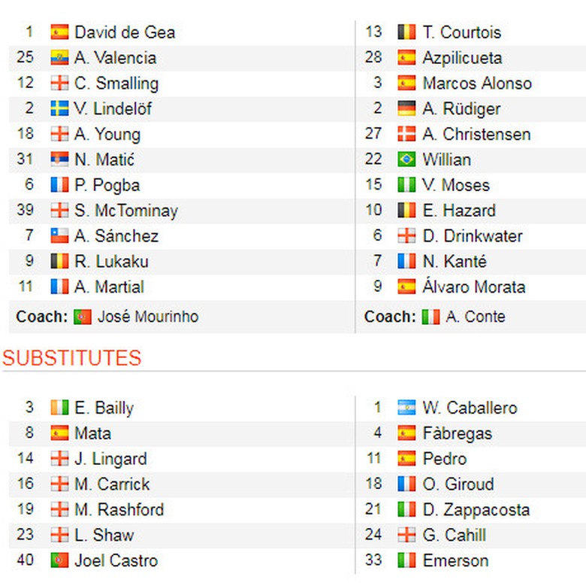Screen dimensions: 586x583
Task: Select E. Hazard in Chelsea lineup
Action: [458, 211]
